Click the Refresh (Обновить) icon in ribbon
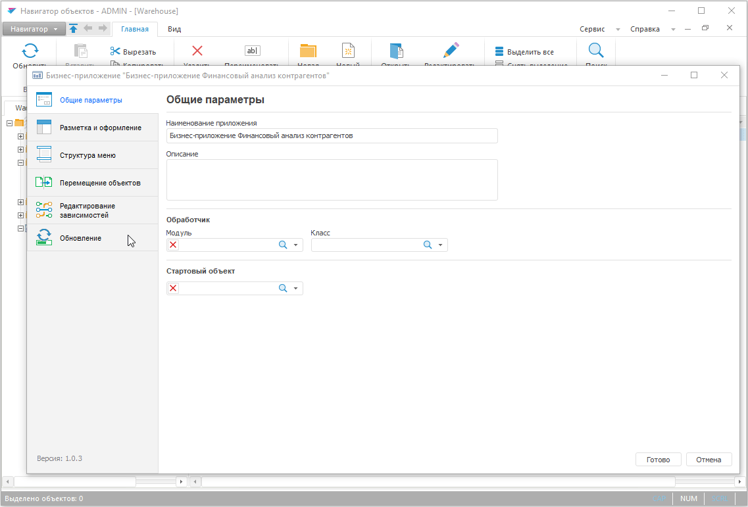Viewport: 748px width, 507px height. point(30,51)
